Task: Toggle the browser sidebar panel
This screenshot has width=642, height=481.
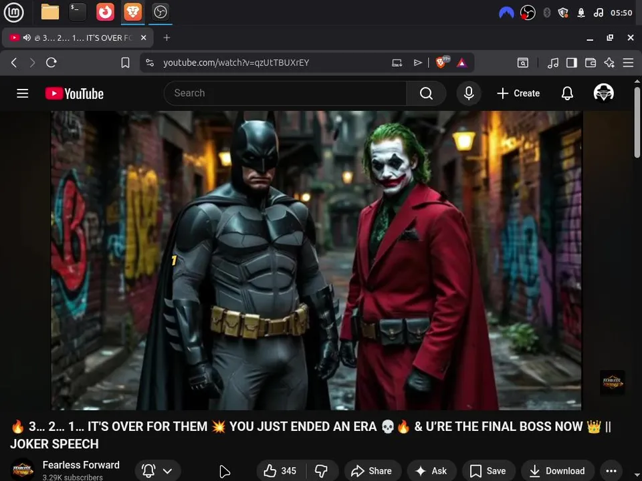Action: 572,63
